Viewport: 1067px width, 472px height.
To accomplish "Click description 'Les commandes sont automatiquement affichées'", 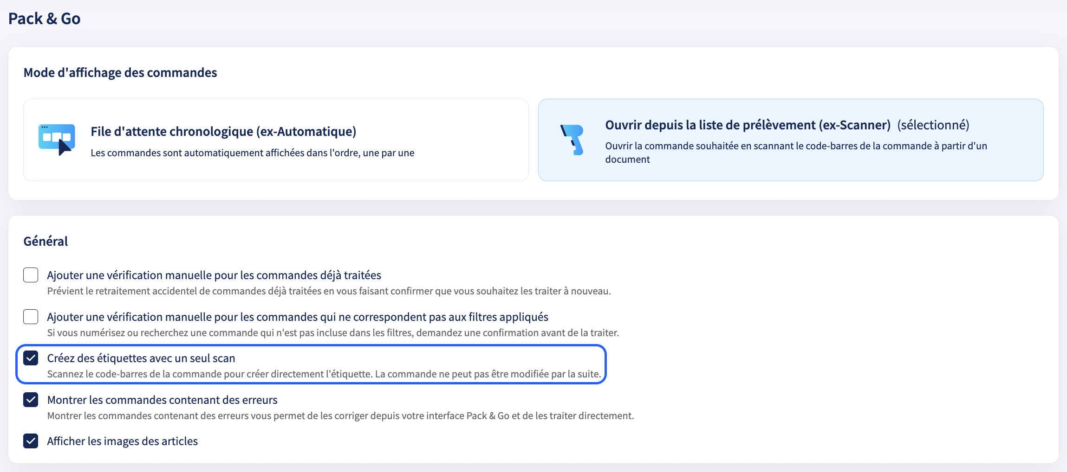I will 253,153.
